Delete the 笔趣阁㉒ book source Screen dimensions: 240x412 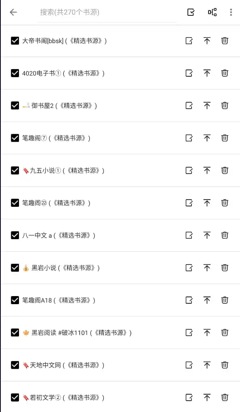[x=225, y=203]
